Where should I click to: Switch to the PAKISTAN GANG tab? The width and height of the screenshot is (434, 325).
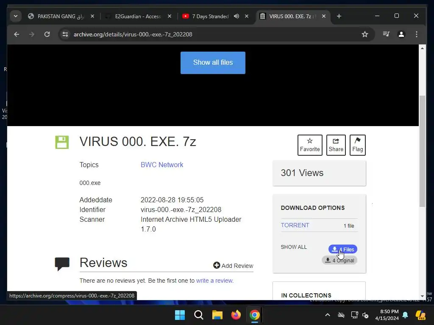tap(61, 17)
